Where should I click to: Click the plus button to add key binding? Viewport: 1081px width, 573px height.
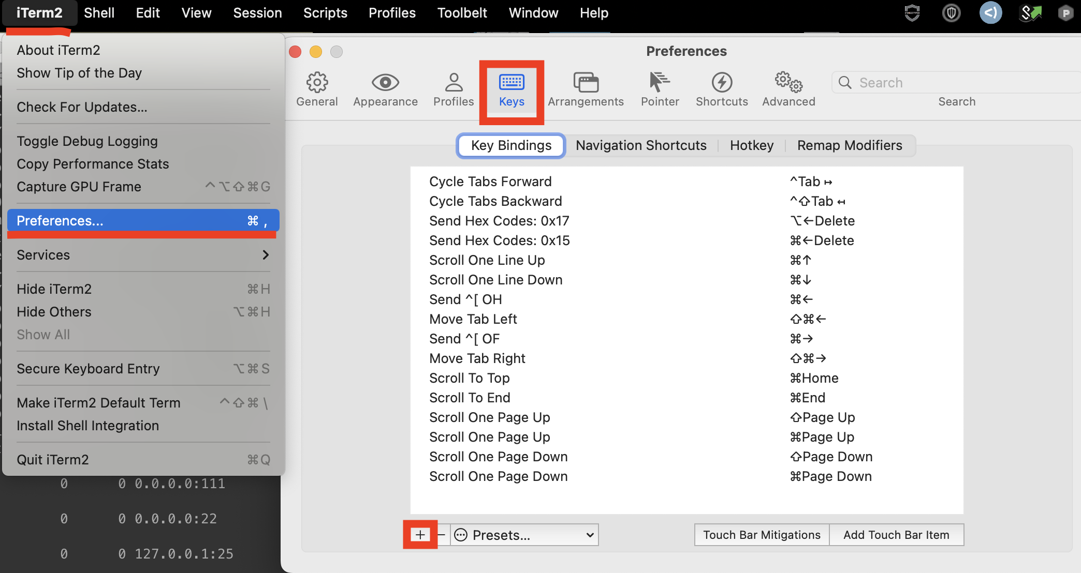(x=420, y=535)
